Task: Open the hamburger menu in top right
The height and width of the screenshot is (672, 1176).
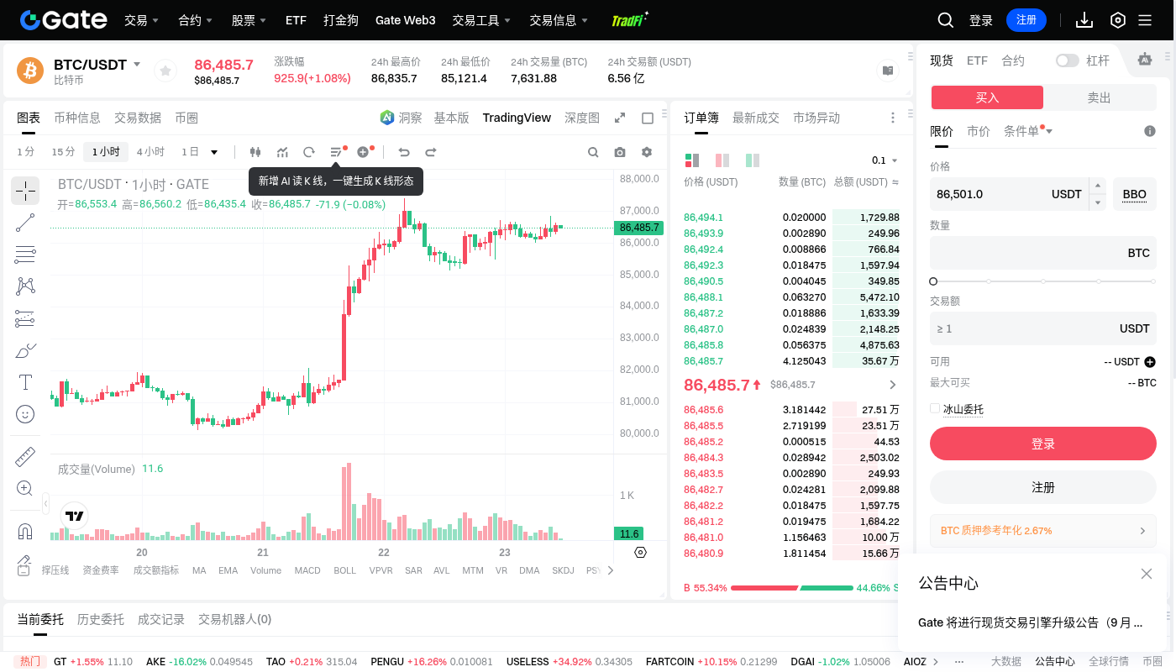Action: [1145, 20]
